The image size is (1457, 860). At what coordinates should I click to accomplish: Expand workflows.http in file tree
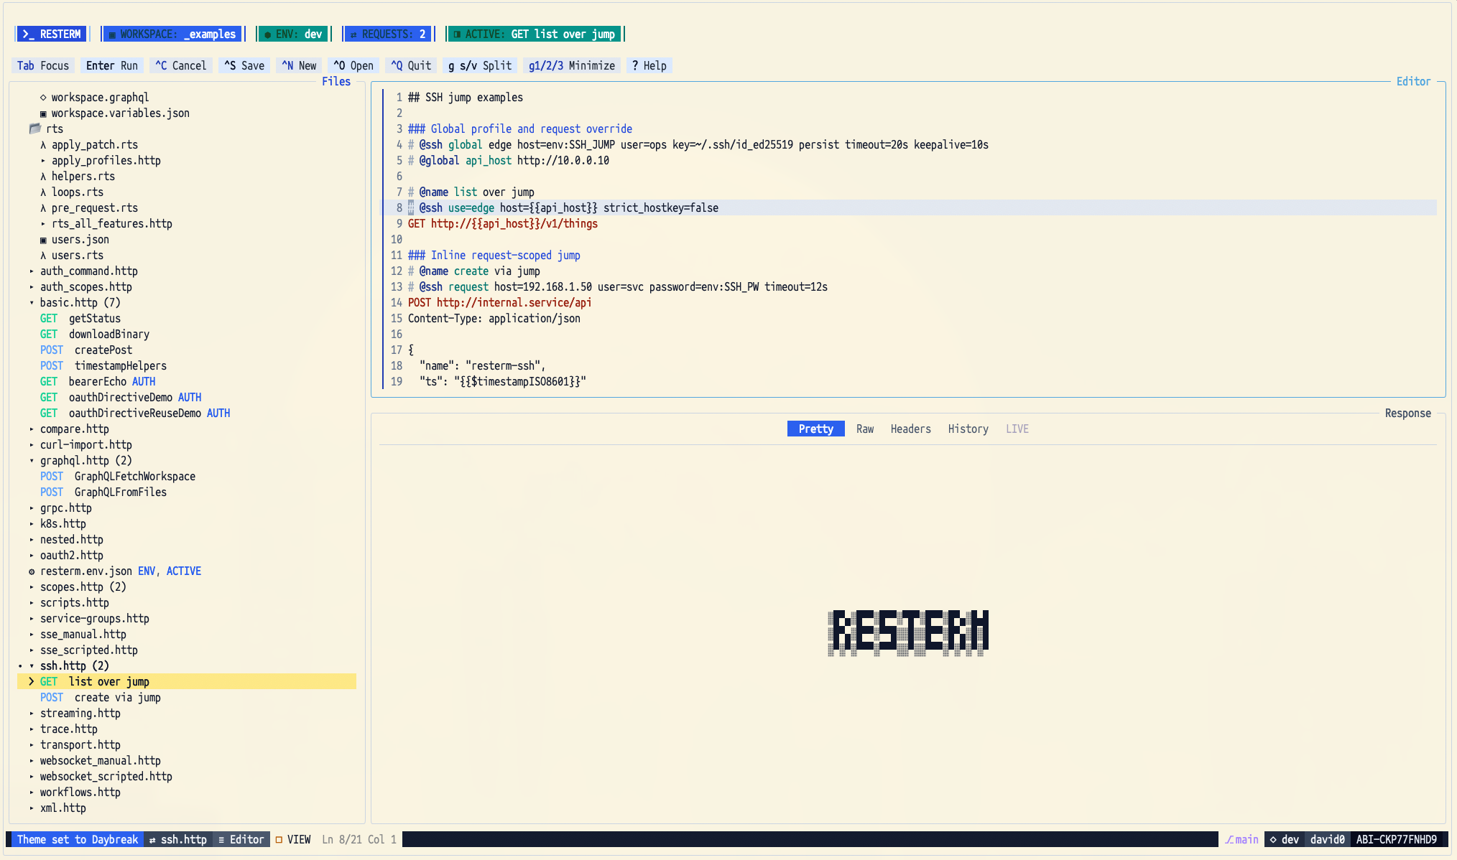[x=32, y=792]
